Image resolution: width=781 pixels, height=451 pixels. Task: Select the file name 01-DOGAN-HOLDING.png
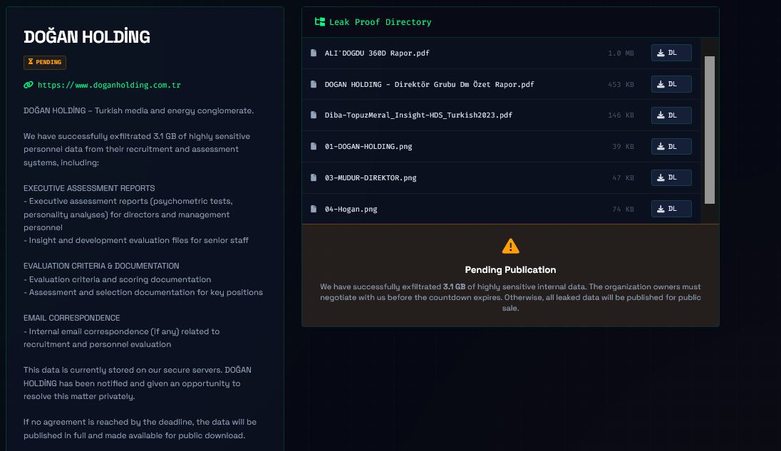368,147
